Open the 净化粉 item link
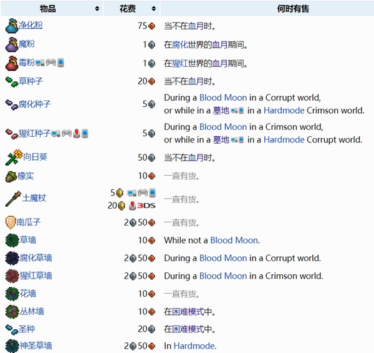The height and width of the screenshot is (353, 374). pyautogui.click(x=31, y=25)
